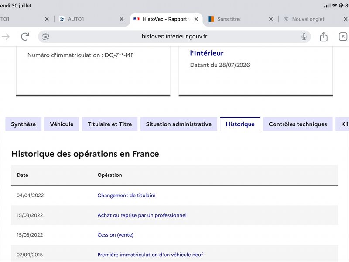Click the Datant du 28/07/2026 text
This screenshot has width=349, height=262.
click(220, 65)
